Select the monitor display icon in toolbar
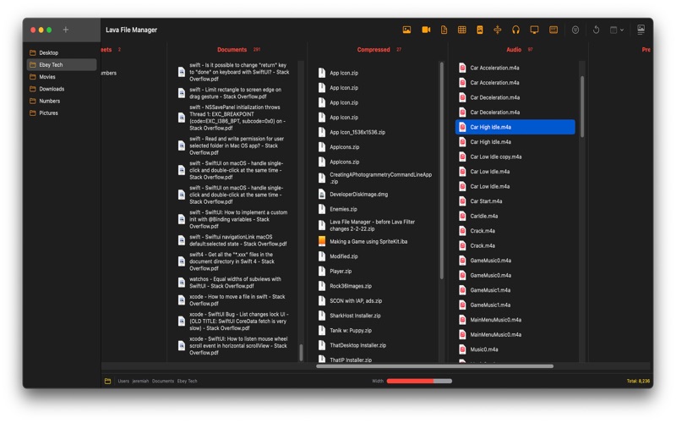Screen dimensions: 676x423 click(534, 30)
